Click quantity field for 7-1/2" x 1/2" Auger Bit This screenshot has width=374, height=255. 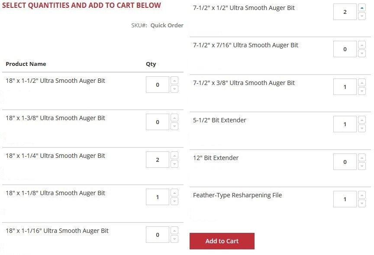point(345,12)
